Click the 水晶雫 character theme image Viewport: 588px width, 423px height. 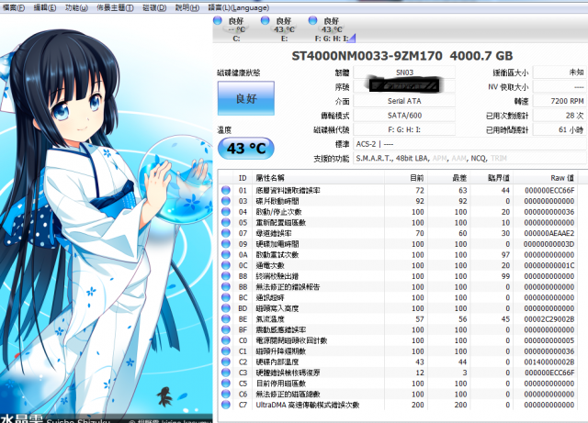[107, 217]
